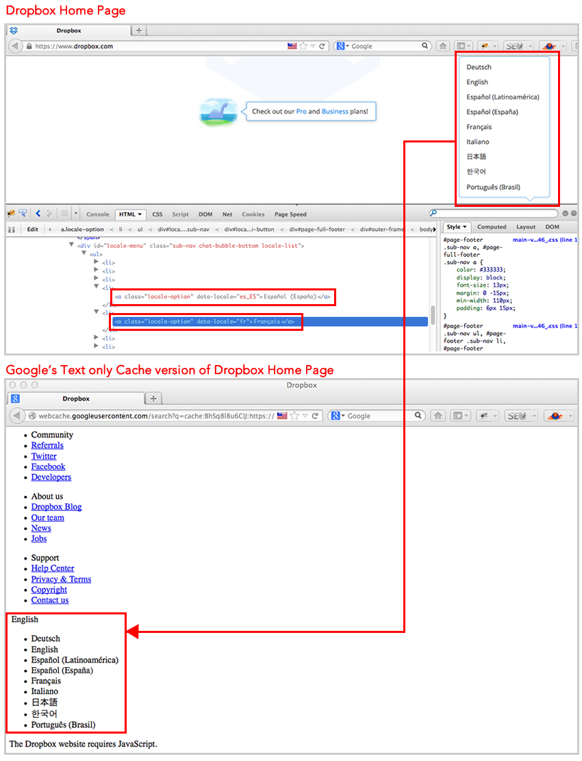Open the Net tab in Firebug
The width and height of the screenshot is (582, 761).
click(227, 214)
